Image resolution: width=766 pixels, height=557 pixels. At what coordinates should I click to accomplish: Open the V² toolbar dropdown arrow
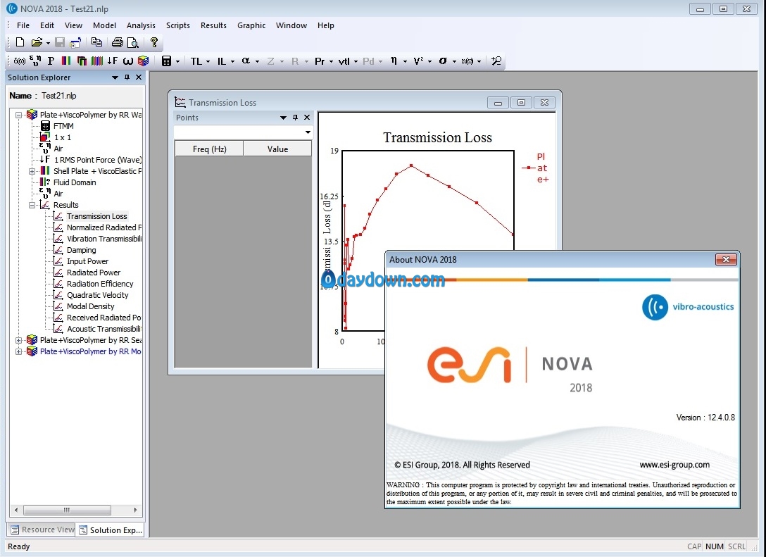[430, 61]
